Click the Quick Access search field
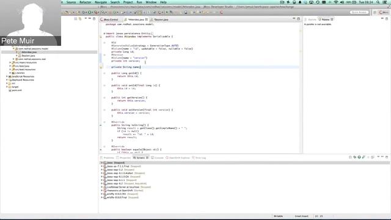This screenshot has width=391, height=220. [359, 12]
